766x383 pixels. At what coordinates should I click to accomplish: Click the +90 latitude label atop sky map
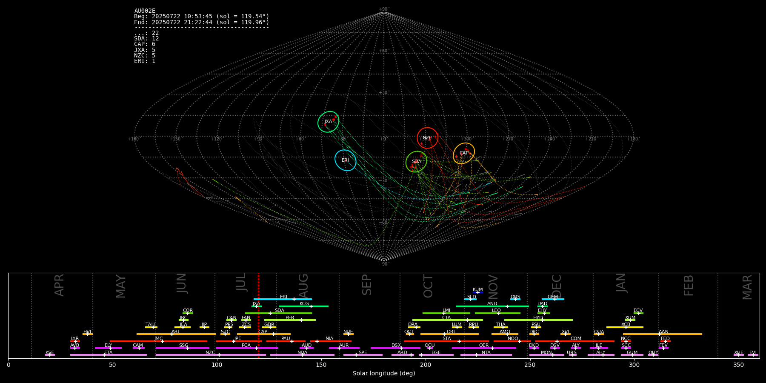pos(383,9)
